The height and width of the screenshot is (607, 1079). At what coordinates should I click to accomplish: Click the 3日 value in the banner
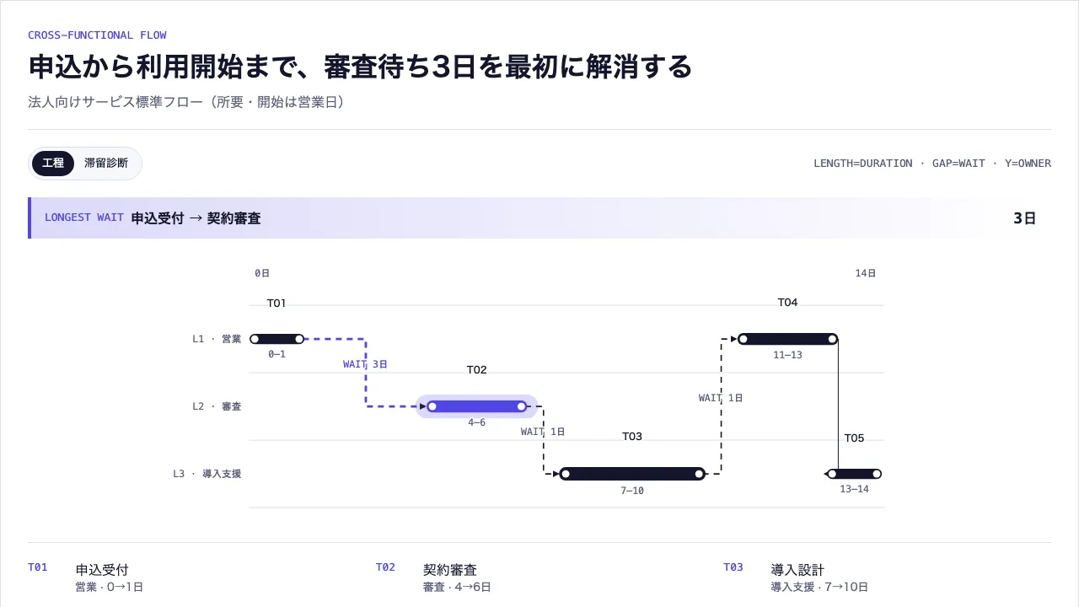pos(1024,218)
